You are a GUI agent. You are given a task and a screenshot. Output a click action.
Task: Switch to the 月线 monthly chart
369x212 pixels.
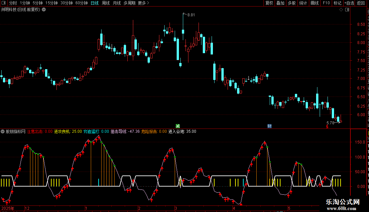click(117, 3)
